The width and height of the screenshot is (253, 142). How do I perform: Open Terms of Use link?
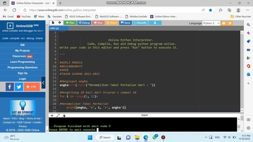pos(33,118)
